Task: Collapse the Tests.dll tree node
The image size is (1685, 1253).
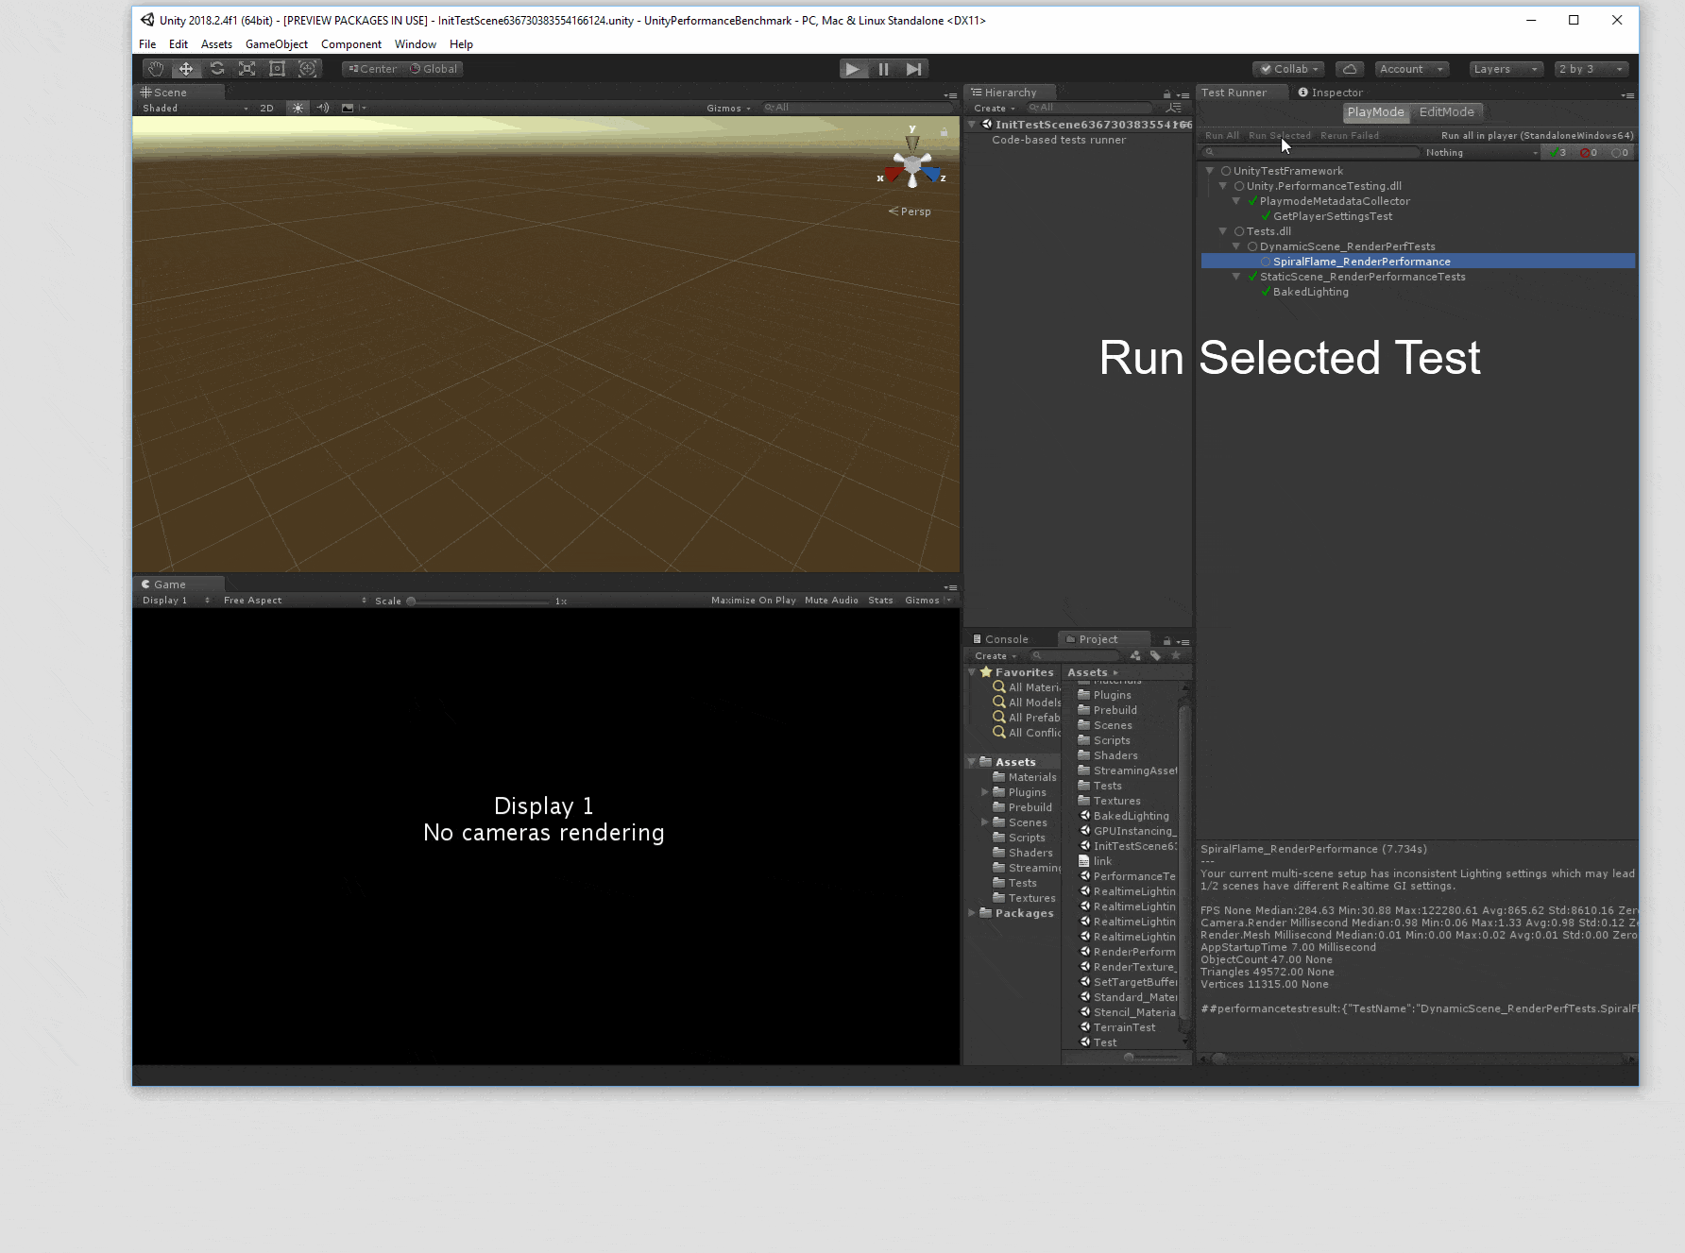Action: point(1223,231)
